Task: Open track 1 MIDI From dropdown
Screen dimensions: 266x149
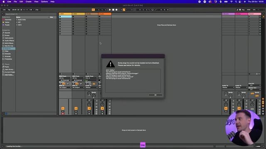Action: 65,78
